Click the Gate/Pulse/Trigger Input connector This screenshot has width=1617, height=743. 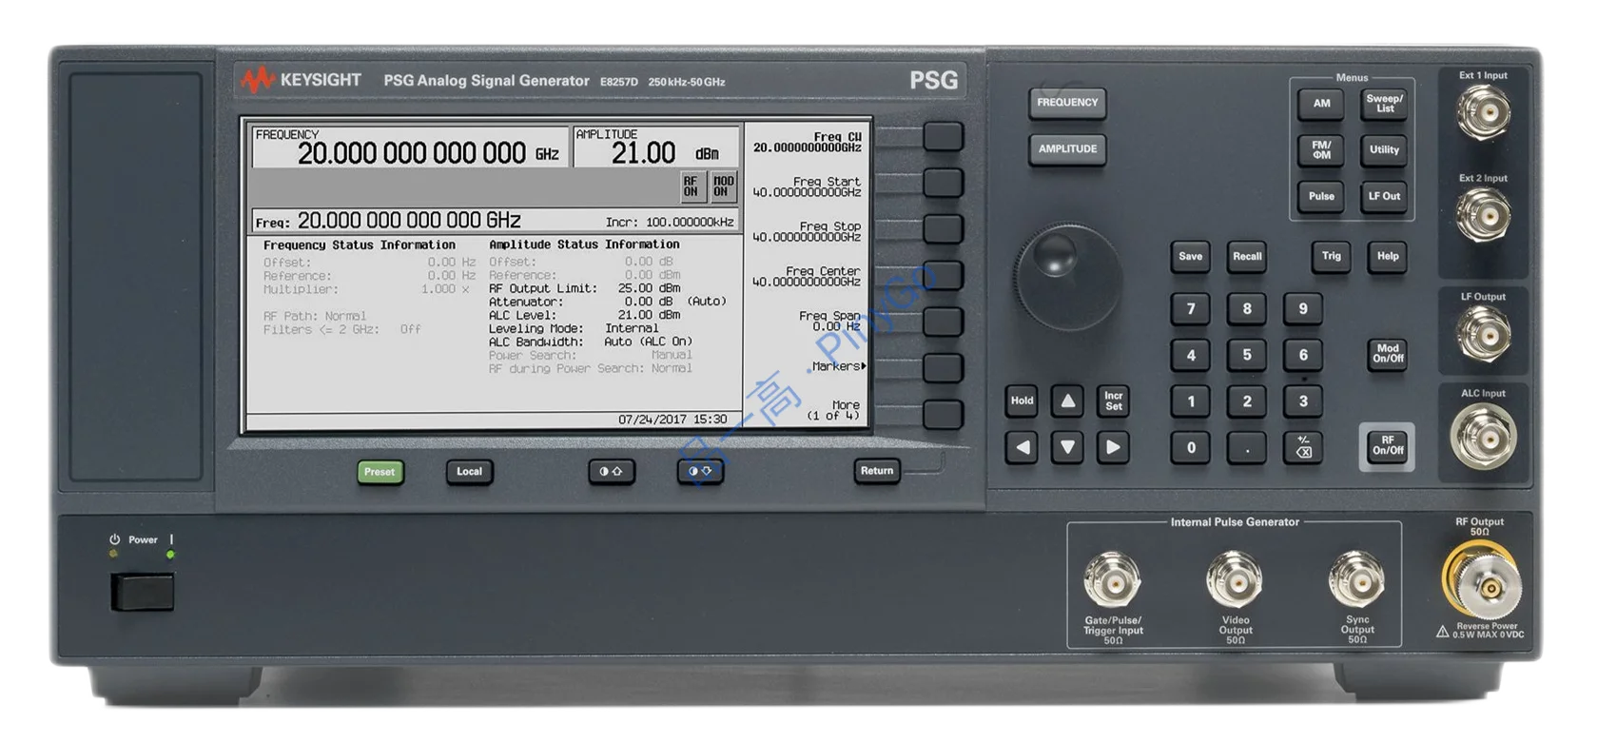pos(1112,580)
